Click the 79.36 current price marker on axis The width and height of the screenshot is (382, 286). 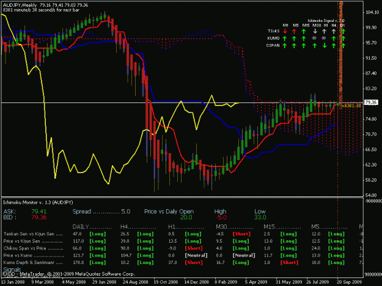tap(371, 102)
